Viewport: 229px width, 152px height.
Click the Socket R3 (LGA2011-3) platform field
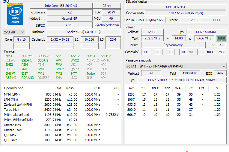[84, 32]
